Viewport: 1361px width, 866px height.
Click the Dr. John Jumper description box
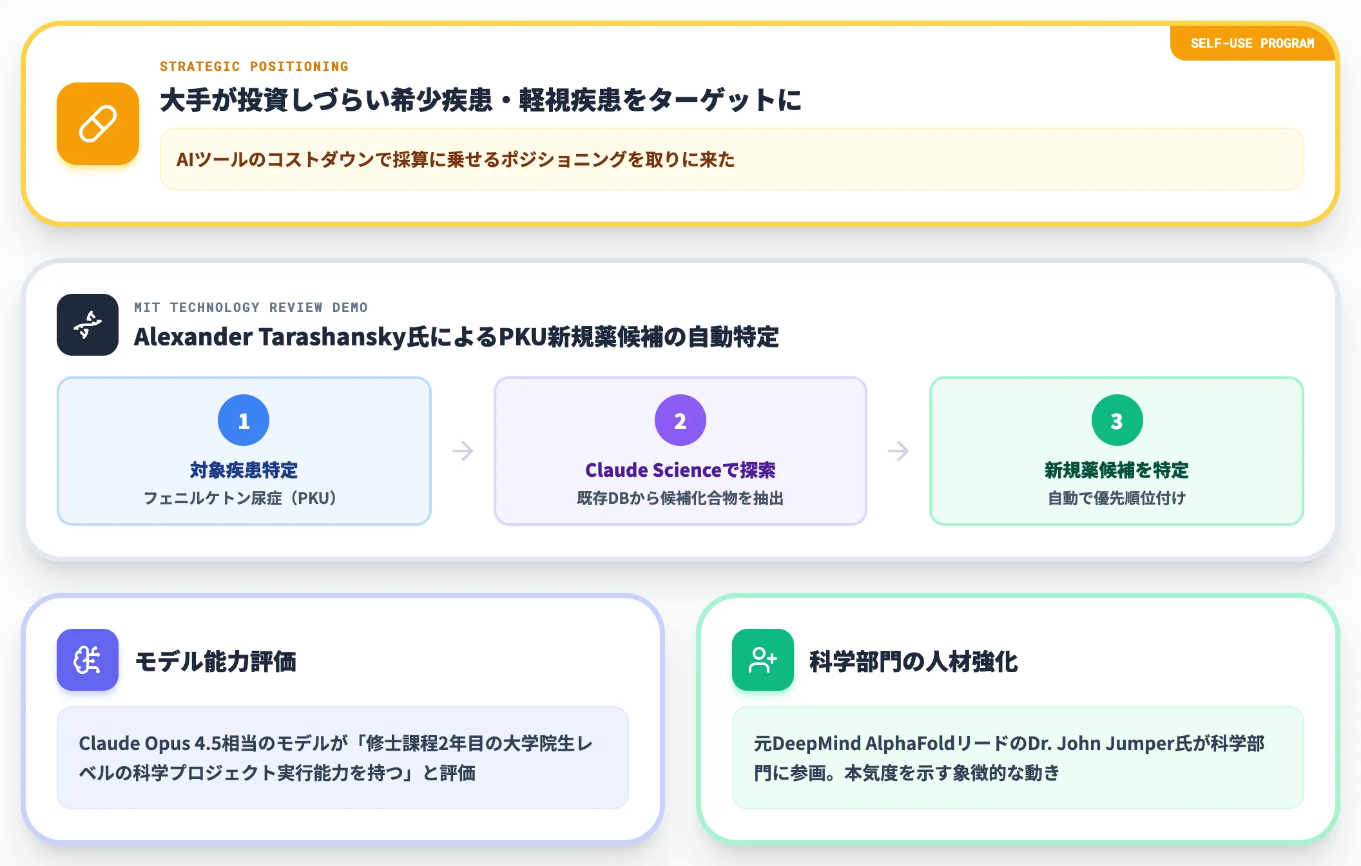click(x=1018, y=758)
